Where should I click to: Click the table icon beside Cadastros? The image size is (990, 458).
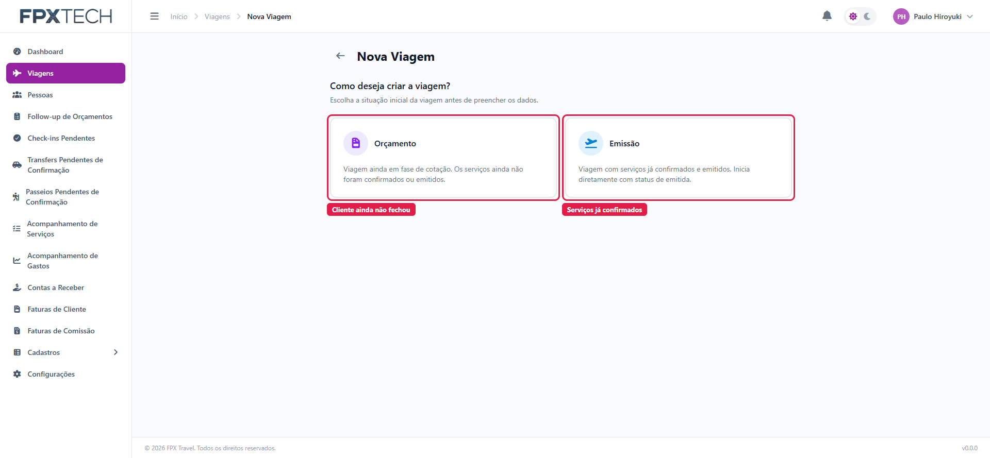(x=17, y=352)
